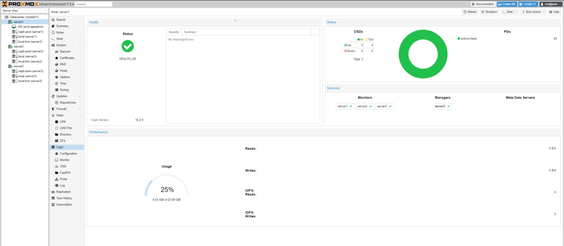Screen dimensions: 564x246
Task: Click the clock icon beside Time
Action: [57, 83]
